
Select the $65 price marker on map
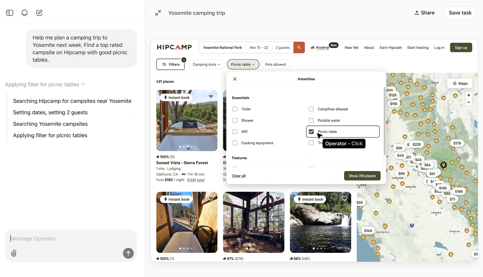click(360, 202)
